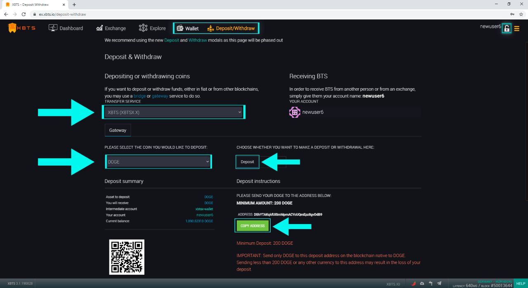
Task: Click the Telegram paper plane icon
Action: (x=439, y=283)
